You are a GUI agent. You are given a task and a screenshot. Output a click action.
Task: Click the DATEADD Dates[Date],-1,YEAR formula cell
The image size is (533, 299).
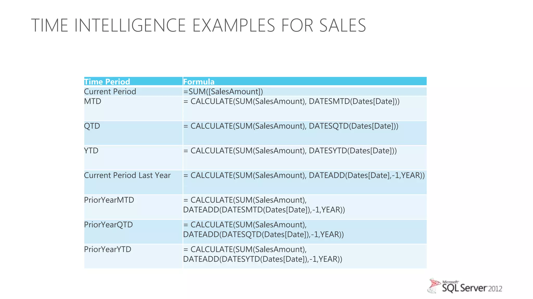tap(305, 182)
